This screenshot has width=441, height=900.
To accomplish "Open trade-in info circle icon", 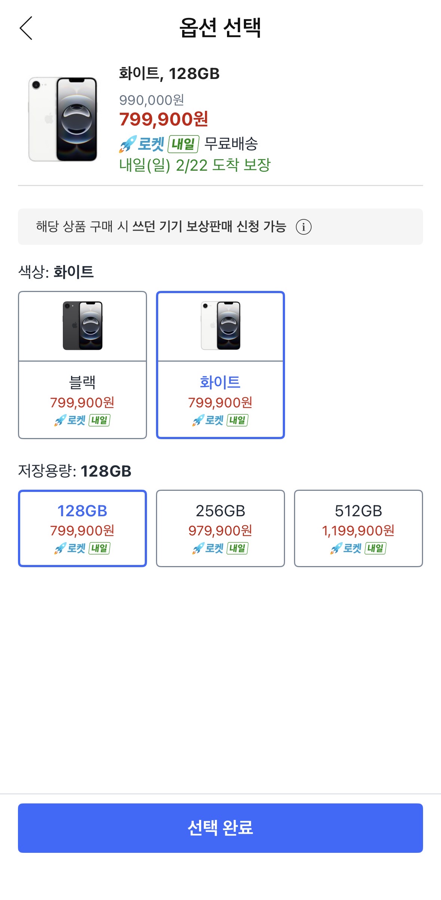I will point(303,227).
